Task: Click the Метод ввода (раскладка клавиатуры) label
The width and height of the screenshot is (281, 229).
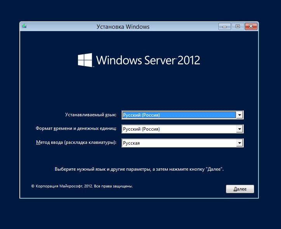Action: pos(76,143)
